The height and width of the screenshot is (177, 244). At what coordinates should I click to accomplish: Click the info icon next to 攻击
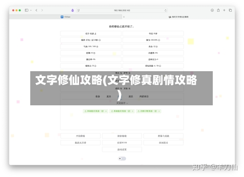pyautogui.click(x=157, y=46)
